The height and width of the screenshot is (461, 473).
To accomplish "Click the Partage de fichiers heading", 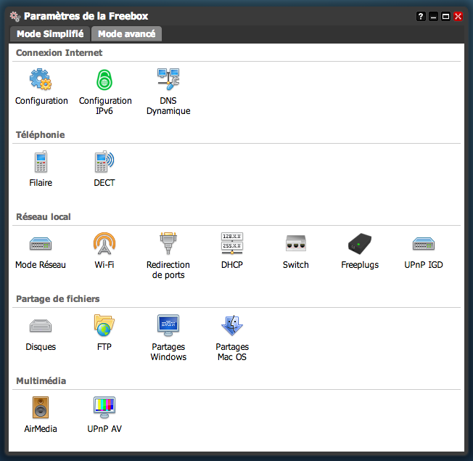I will (58, 299).
